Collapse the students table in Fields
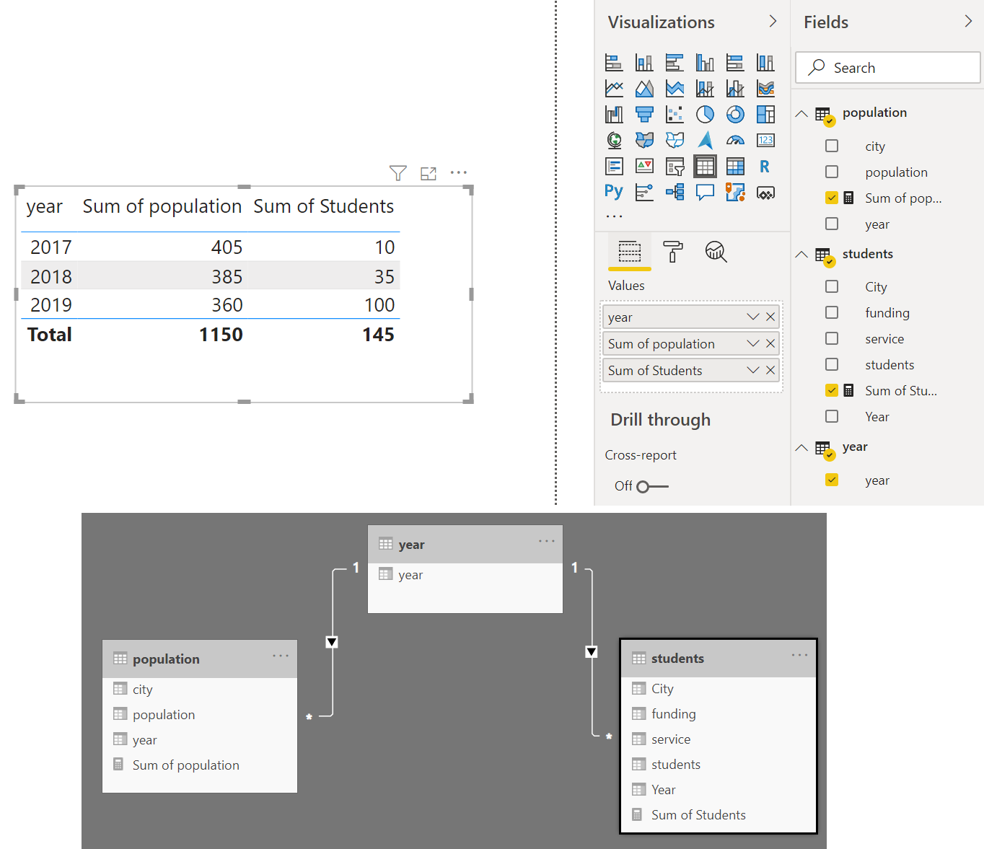Screen dimensions: 984x849 pyautogui.click(x=801, y=255)
